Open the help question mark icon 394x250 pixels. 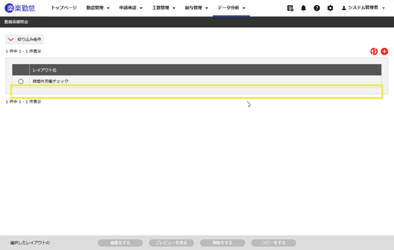pos(317,8)
